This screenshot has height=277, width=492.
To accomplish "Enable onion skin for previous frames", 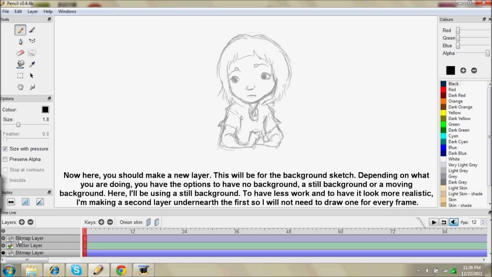I will (148, 222).
